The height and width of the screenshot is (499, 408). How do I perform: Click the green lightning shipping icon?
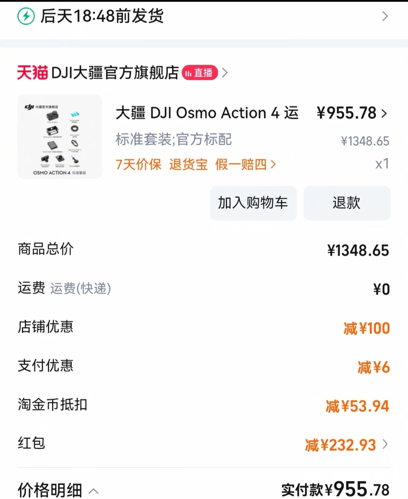tap(26, 16)
